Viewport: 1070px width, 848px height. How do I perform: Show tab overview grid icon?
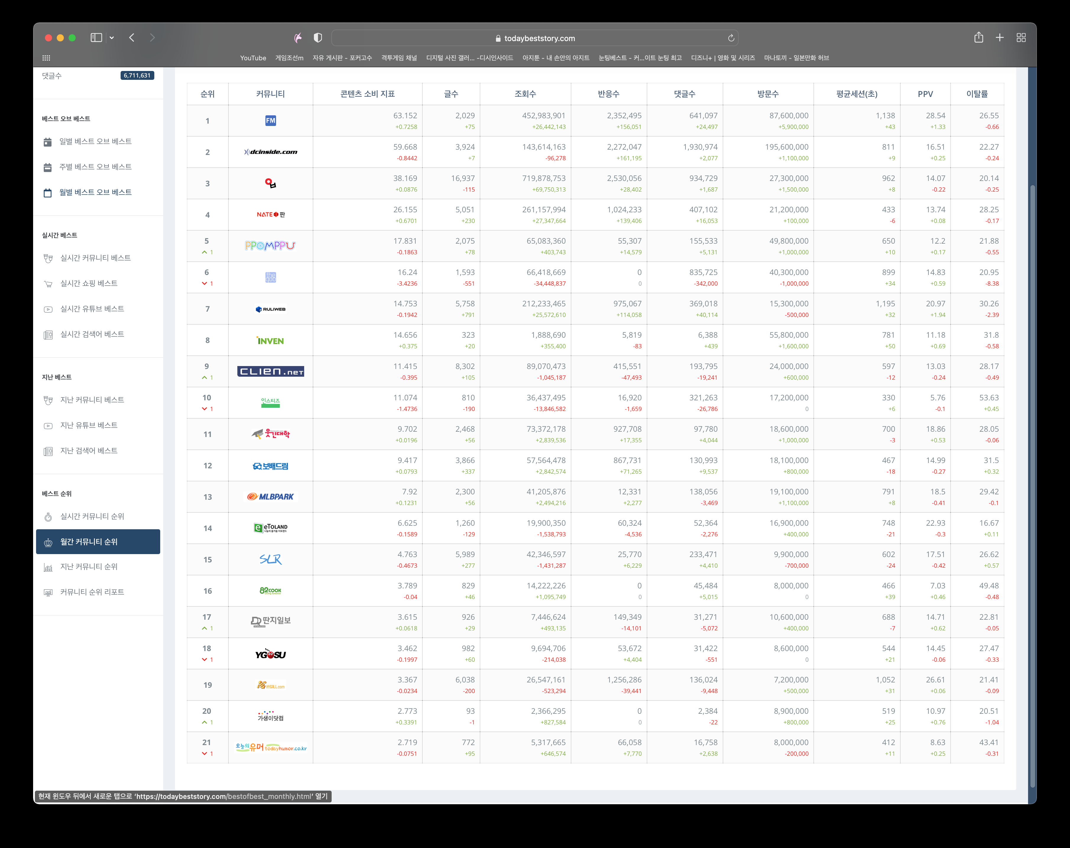[1021, 38]
